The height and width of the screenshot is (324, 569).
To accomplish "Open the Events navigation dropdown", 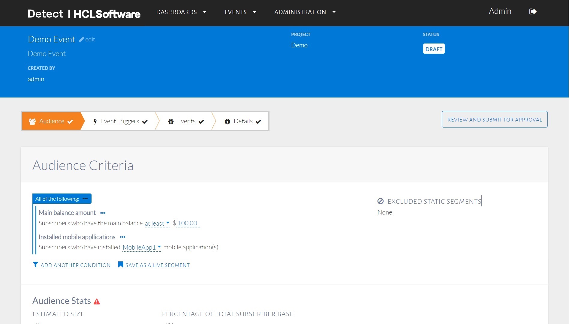I will pos(240,12).
